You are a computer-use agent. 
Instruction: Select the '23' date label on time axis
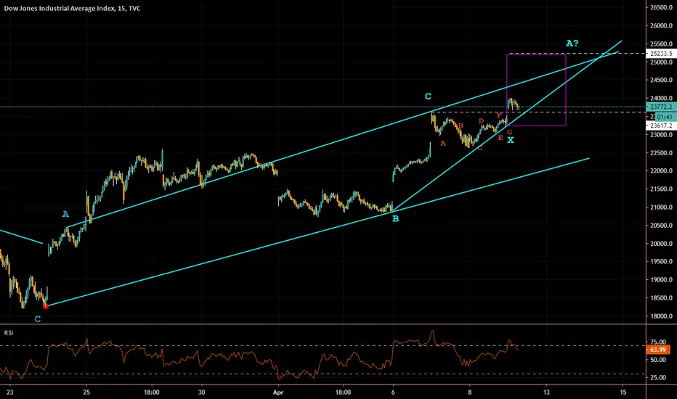coord(10,392)
